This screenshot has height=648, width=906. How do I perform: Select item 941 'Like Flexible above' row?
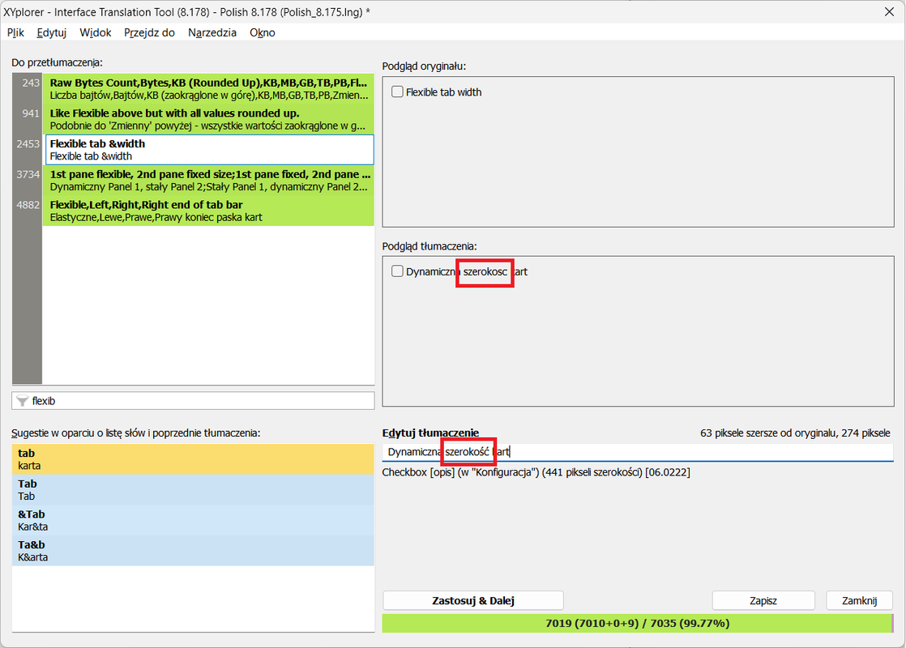point(208,120)
